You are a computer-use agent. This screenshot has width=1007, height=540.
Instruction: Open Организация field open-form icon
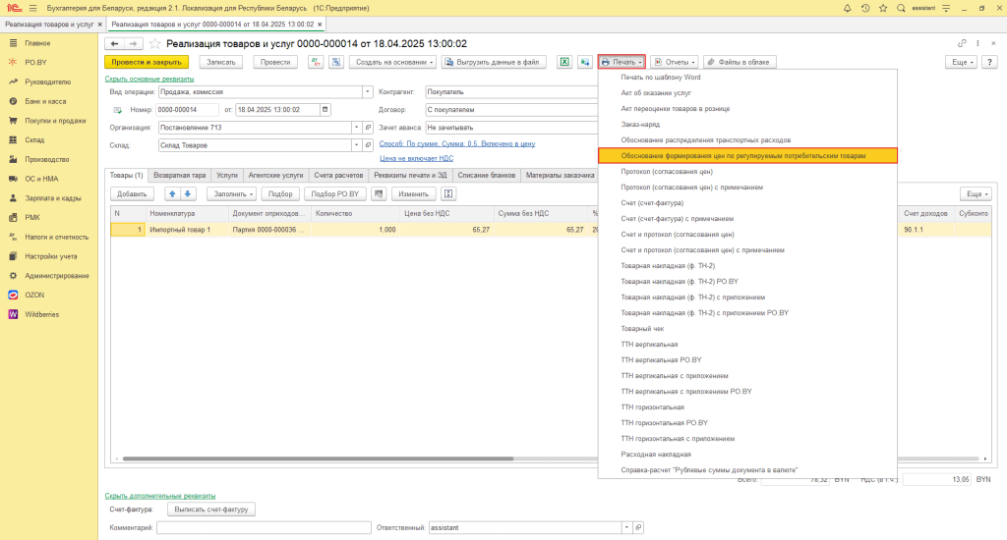pyautogui.click(x=368, y=128)
